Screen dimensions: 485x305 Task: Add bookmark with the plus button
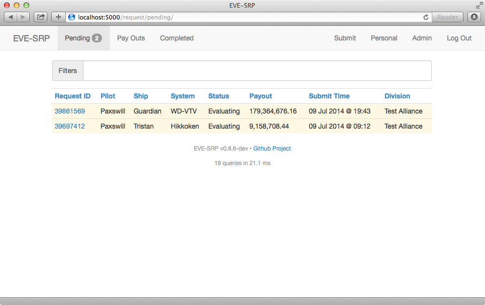tap(59, 18)
